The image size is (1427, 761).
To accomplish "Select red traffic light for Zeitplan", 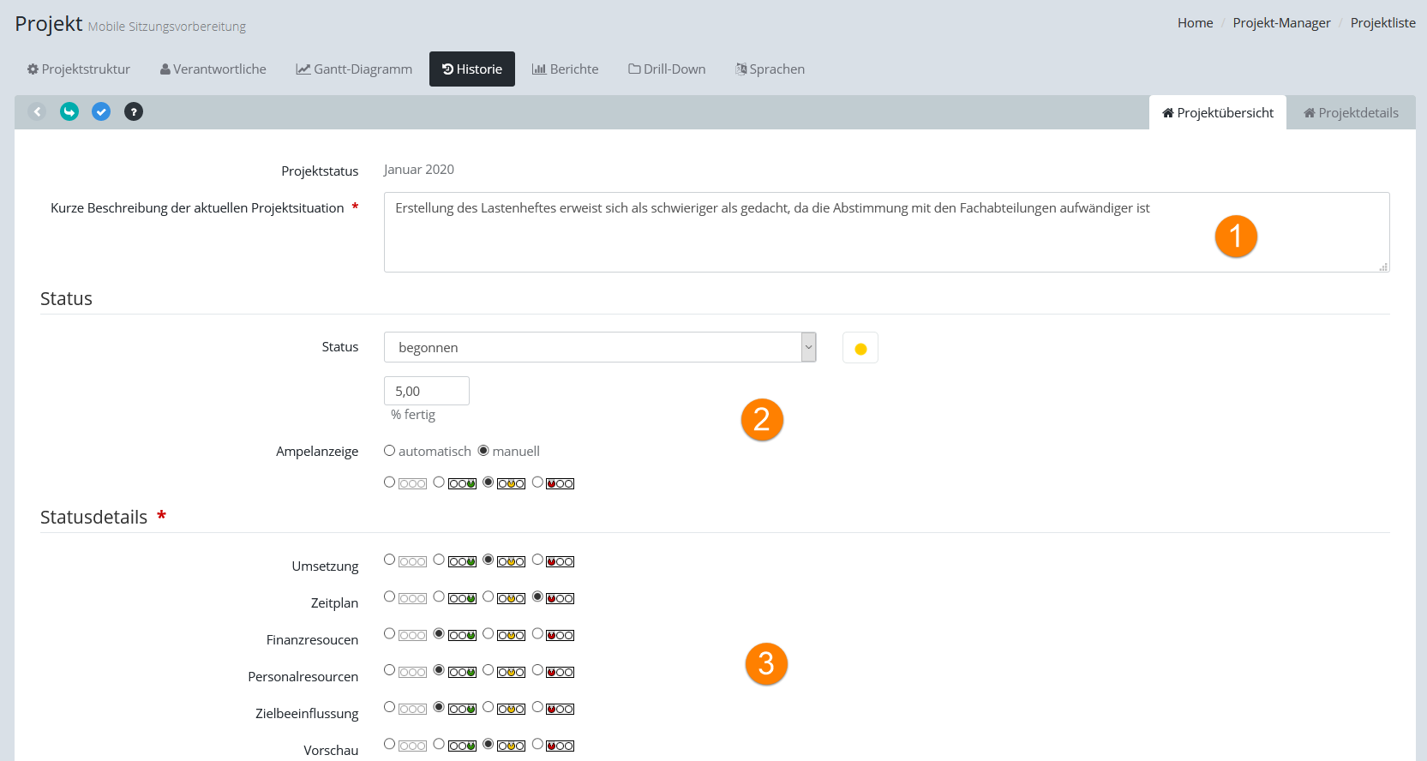I will tap(537, 596).
